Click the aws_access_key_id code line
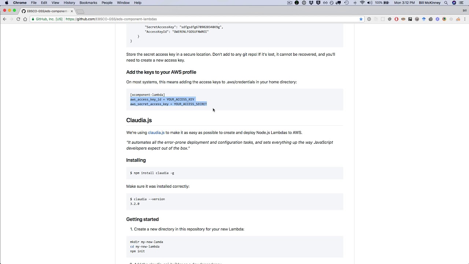469x264 pixels. pyautogui.click(x=162, y=99)
